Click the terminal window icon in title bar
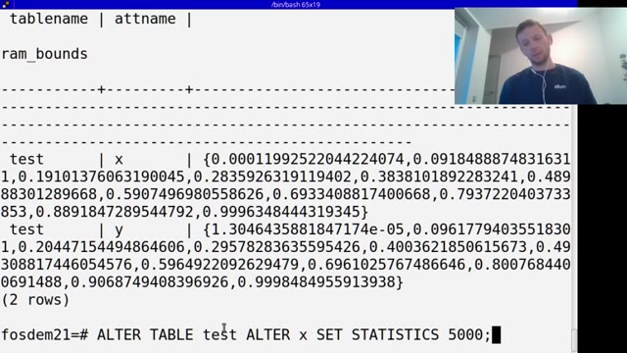The height and width of the screenshot is (353, 627). pos(5,4)
